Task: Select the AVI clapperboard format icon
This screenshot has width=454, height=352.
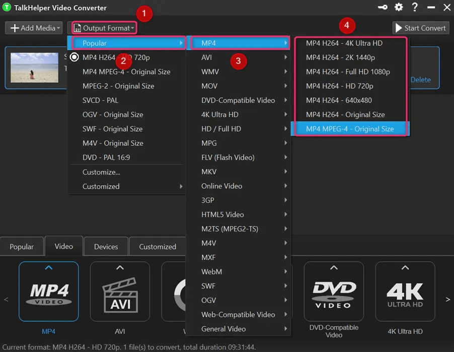Action: point(120,291)
